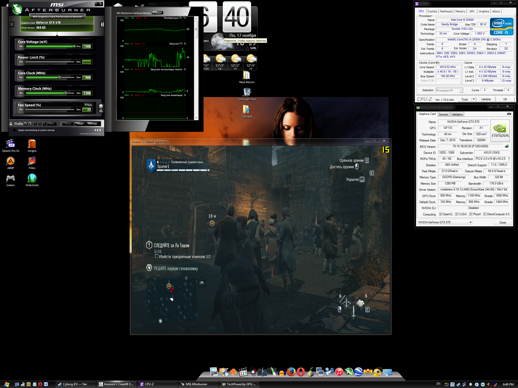Toggle OpenCL checkbox in GPU-Z
Image resolution: width=518 pixels, height=388 pixels.
[x=441, y=214]
